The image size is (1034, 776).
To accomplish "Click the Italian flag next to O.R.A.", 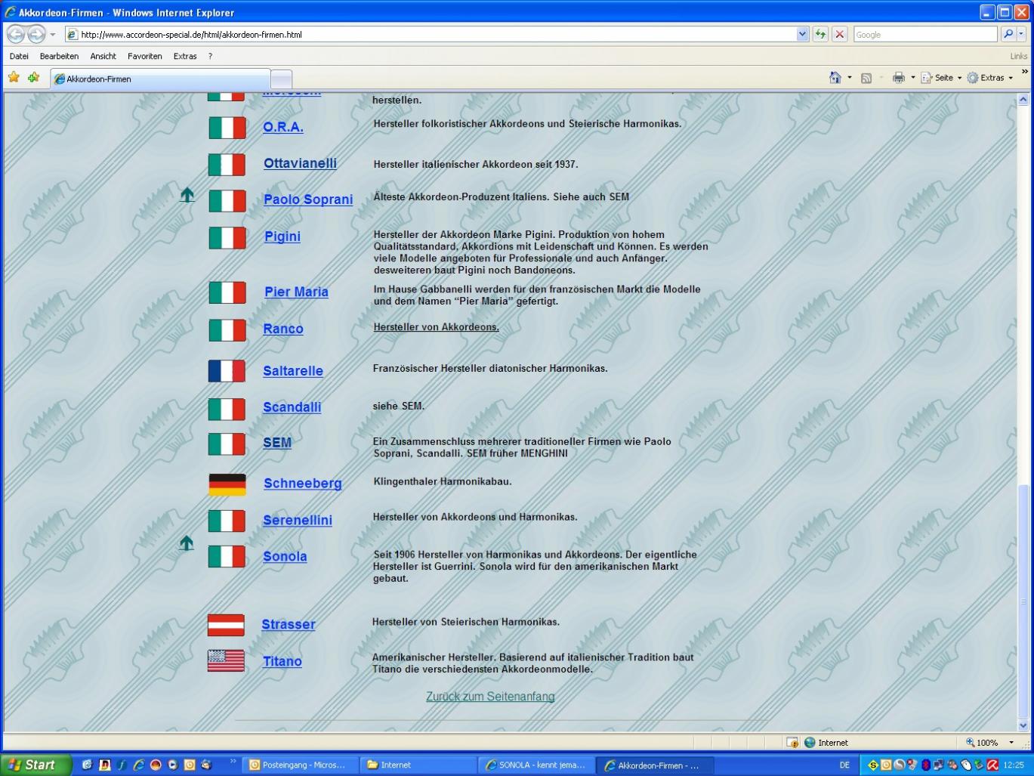I will (x=227, y=128).
